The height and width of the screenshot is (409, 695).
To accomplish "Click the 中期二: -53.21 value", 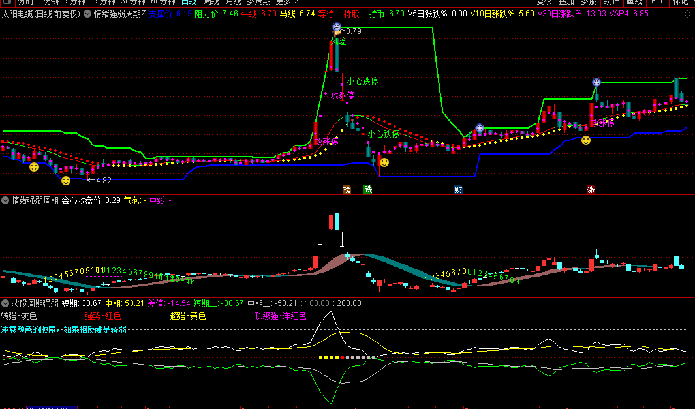I will pyautogui.click(x=273, y=303).
